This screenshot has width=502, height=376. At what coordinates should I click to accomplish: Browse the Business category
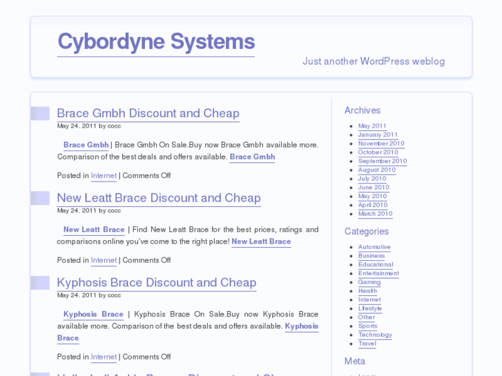[x=371, y=256]
